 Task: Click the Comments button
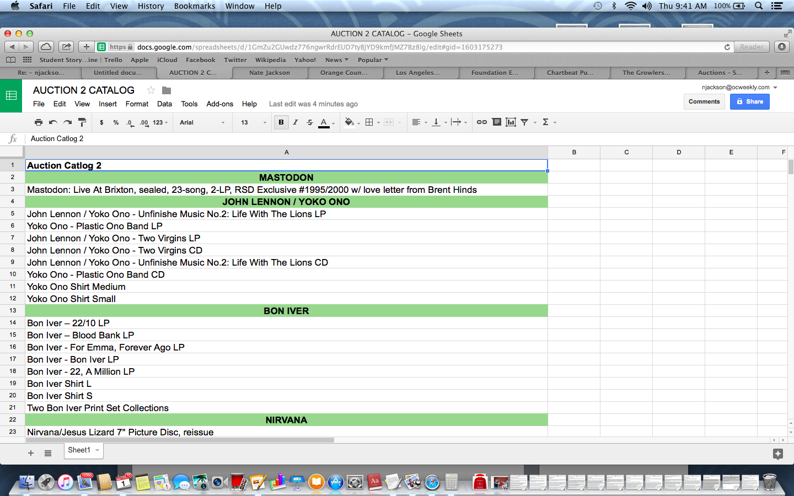click(x=704, y=101)
